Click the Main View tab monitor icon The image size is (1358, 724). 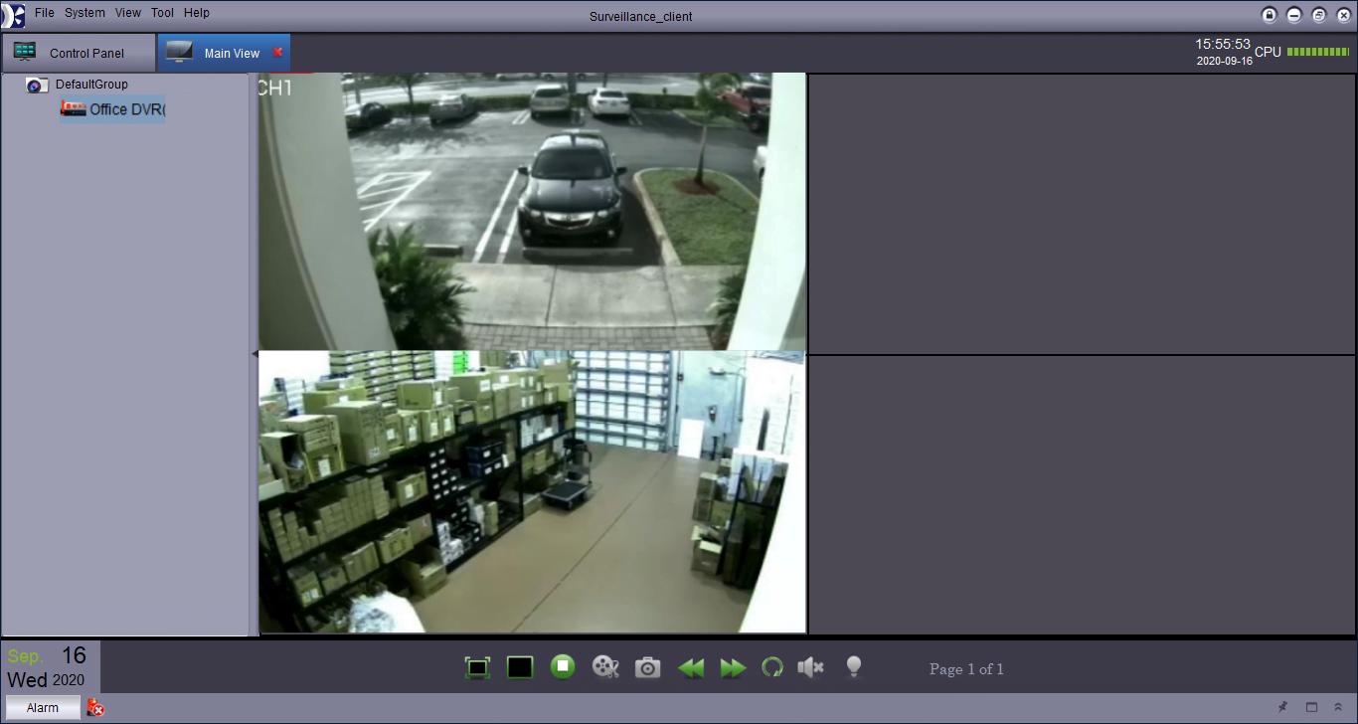pos(179,52)
